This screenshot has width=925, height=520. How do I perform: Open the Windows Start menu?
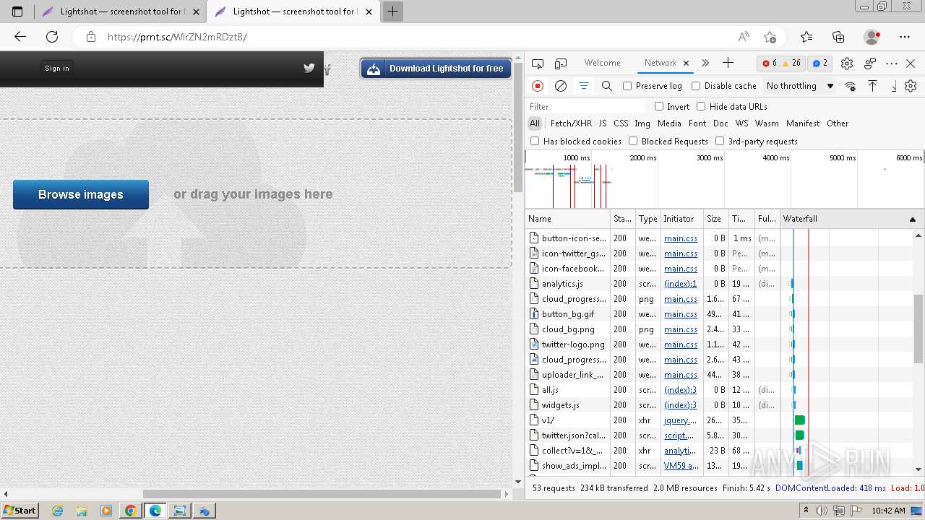click(x=20, y=511)
